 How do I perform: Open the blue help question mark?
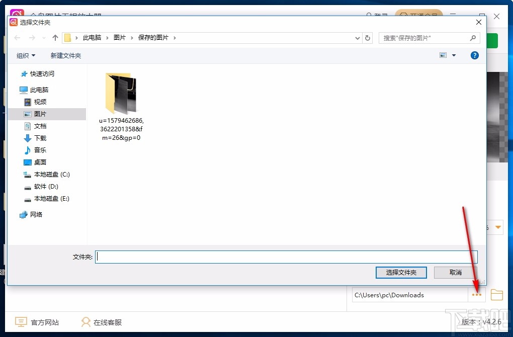point(474,55)
